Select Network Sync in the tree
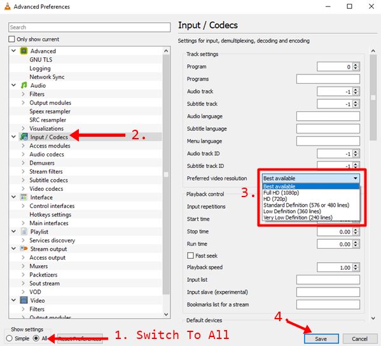Viewport: 381px width, 346px height. (x=47, y=77)
